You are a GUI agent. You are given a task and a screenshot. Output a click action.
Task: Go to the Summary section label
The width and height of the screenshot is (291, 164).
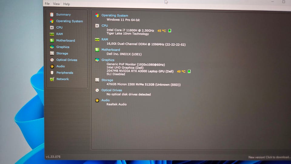coord(63,15)
